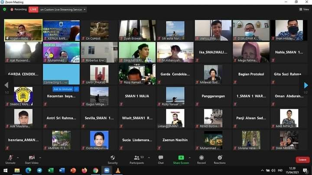The image size is (312, 175).
Task: Go to next gallery page arrow
Action: pos(306,85)
